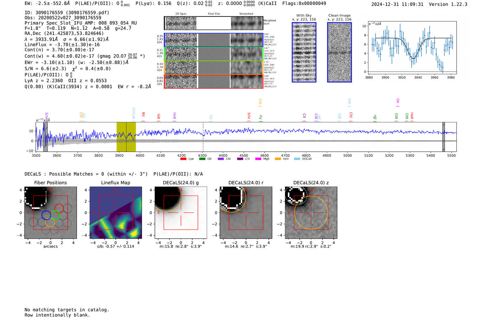
Task: Click the yellow aperture circle in the DECaLS z image
Action: pyautogui.click(x=311, y=213)
